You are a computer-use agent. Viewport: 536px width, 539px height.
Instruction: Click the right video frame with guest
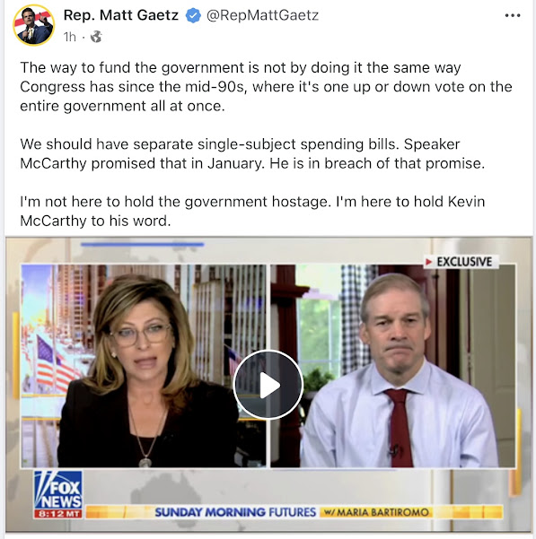coord(393,366)
